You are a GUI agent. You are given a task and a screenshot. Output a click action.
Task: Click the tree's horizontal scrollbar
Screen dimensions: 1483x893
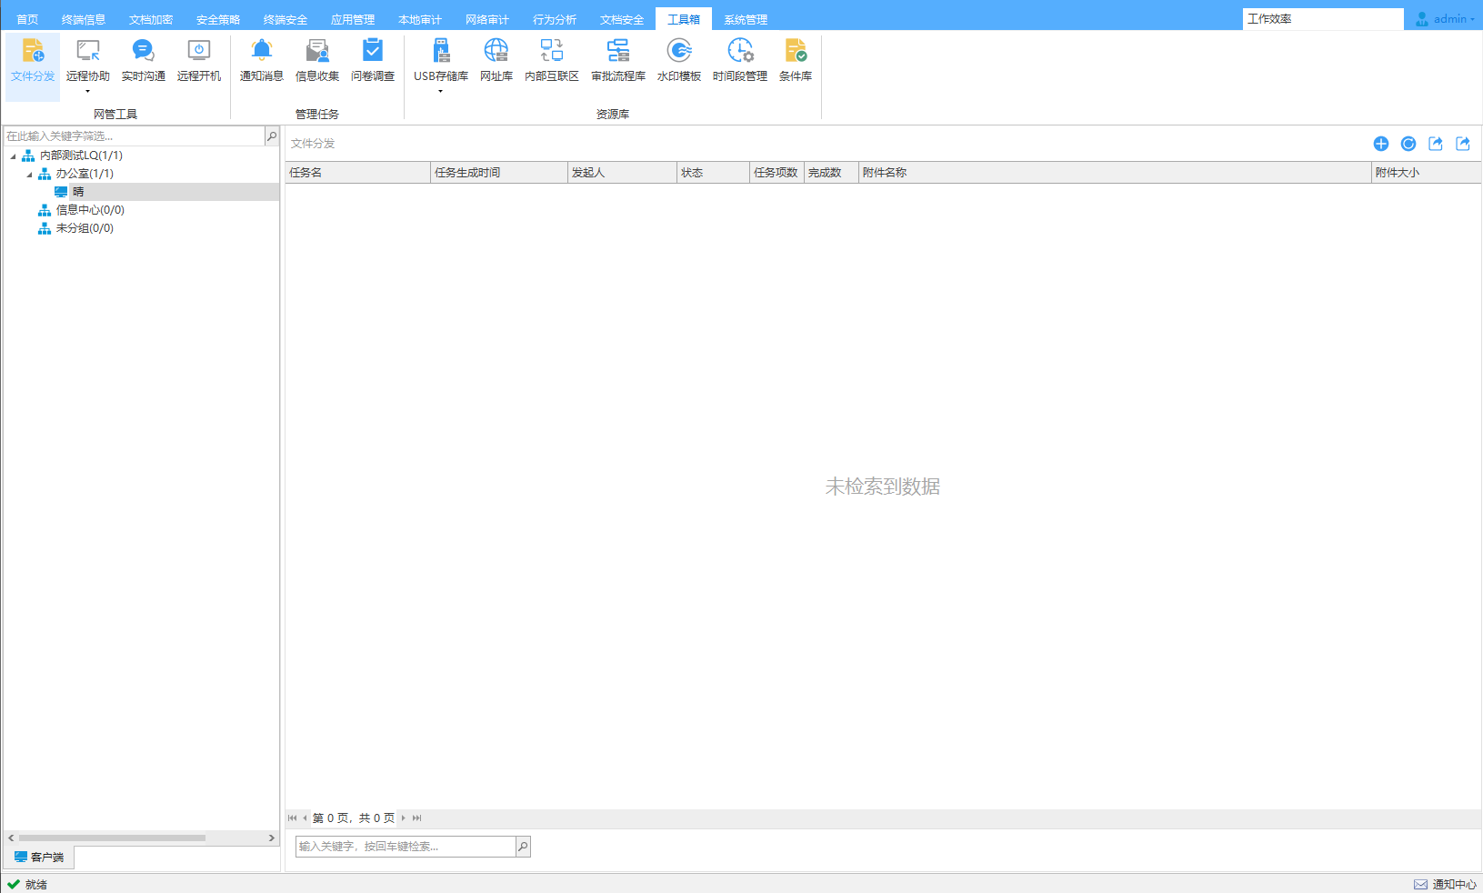pos(112,838)
